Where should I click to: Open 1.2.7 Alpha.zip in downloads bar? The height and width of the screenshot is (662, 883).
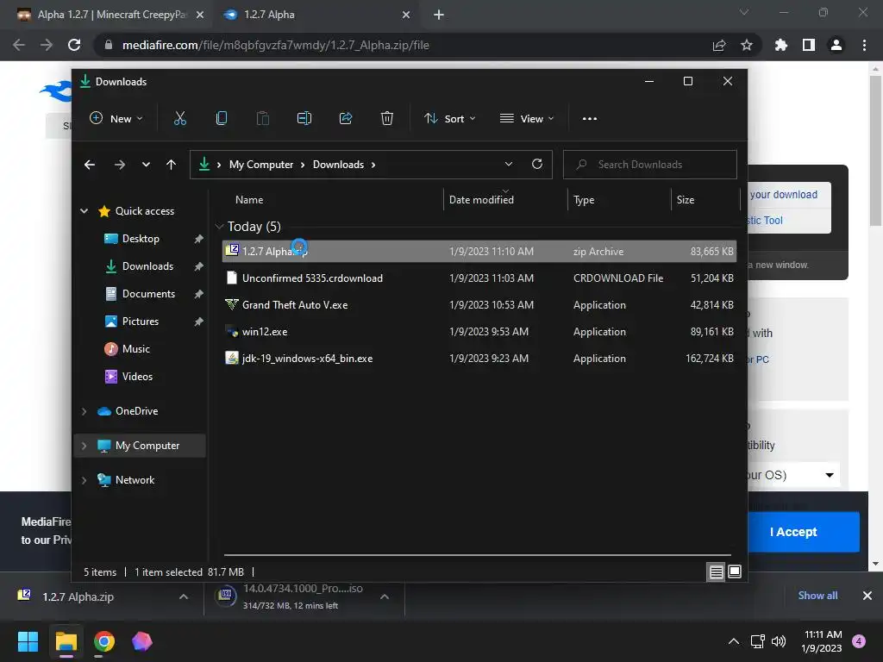point(78,596)
